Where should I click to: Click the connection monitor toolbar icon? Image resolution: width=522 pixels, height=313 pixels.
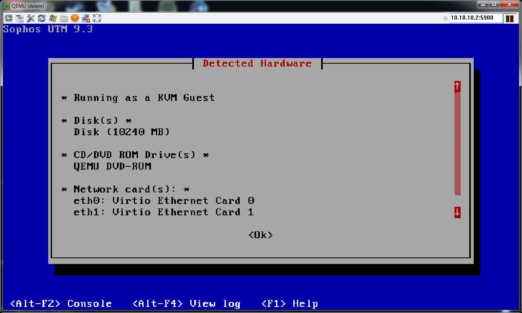(x=8, y=18)
